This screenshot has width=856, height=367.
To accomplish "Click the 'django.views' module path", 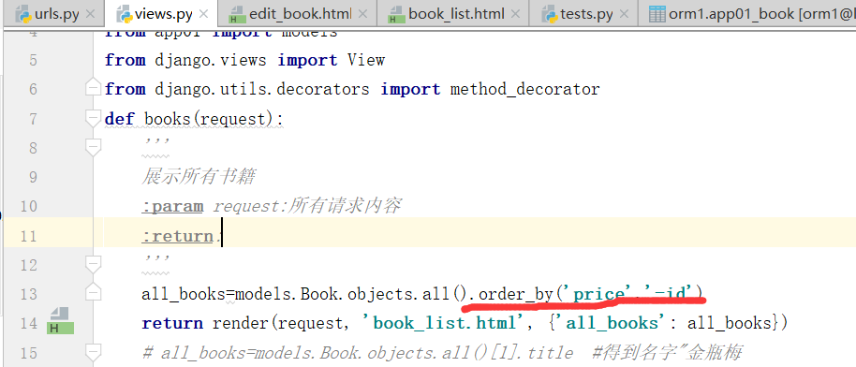I will coord(211,60).
